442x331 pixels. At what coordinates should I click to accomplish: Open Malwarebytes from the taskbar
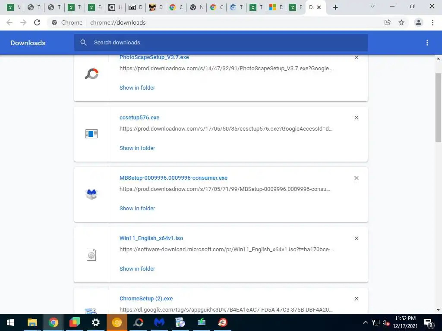click(159, 322)
